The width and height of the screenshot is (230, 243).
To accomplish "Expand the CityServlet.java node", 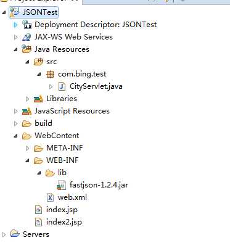I will [51, 86].
